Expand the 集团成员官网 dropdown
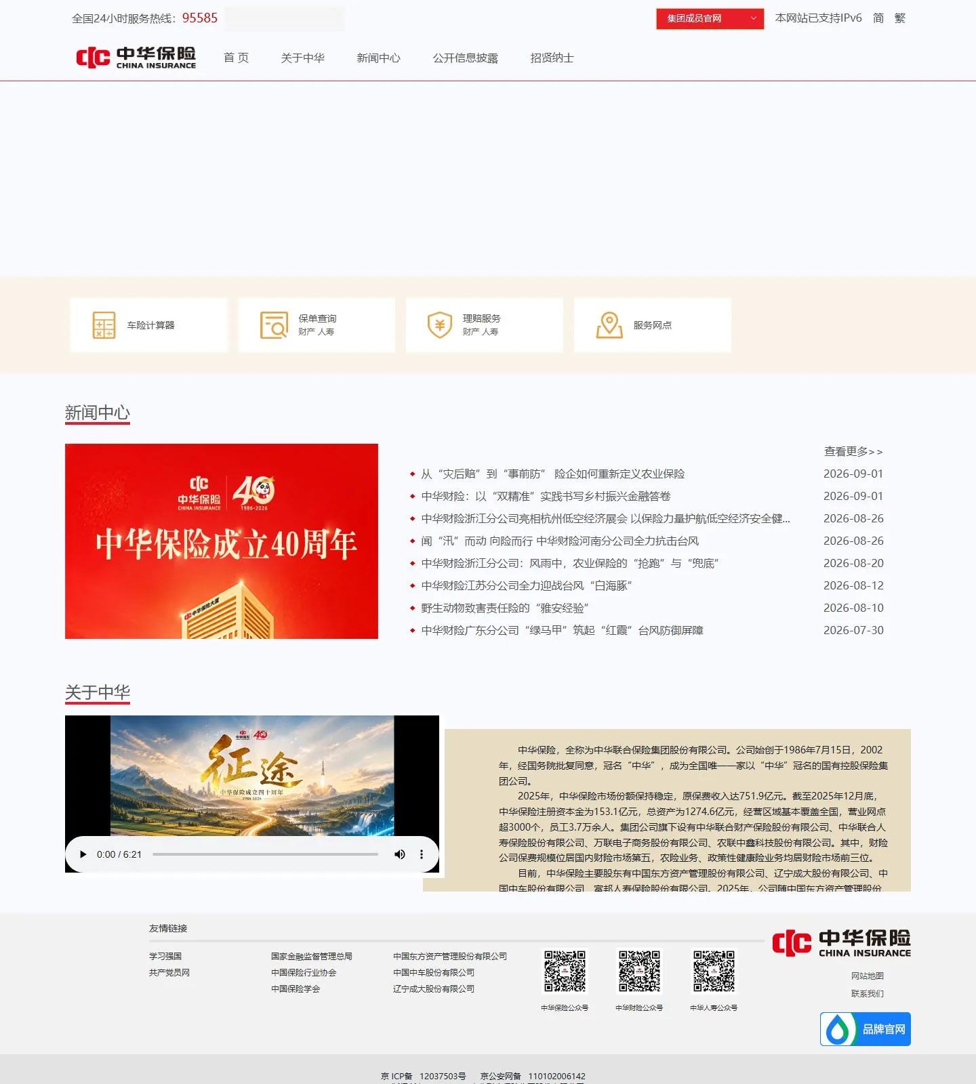 (x=710, y=18)
